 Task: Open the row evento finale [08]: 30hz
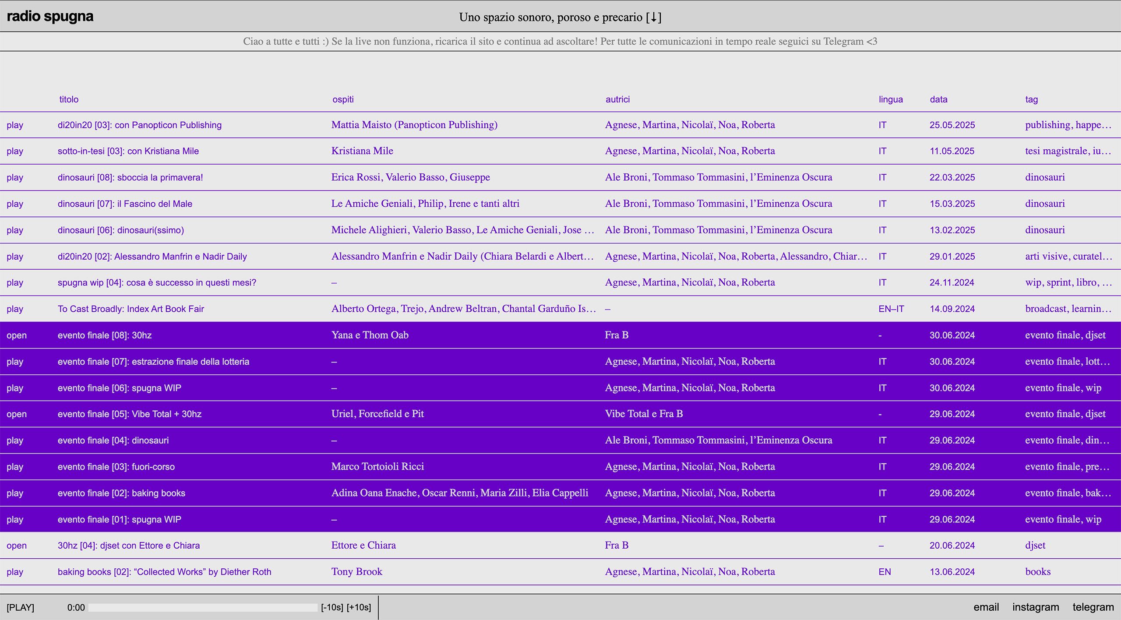click(17, 335)
